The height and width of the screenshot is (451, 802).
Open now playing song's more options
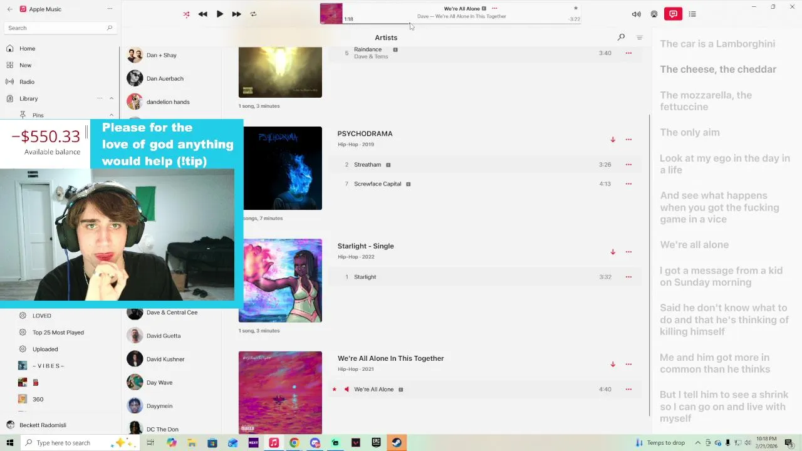tap(494, 8)
